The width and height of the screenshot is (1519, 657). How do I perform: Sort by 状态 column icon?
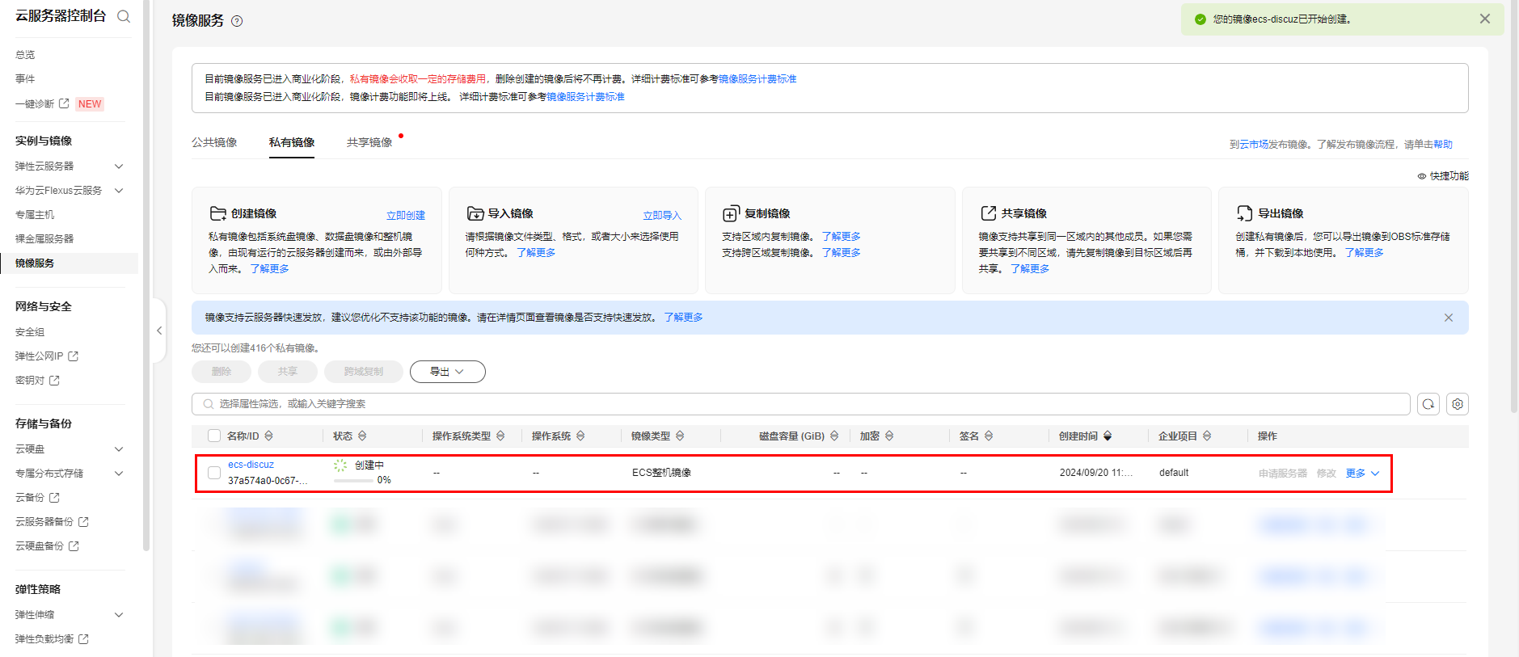[362, 436]
